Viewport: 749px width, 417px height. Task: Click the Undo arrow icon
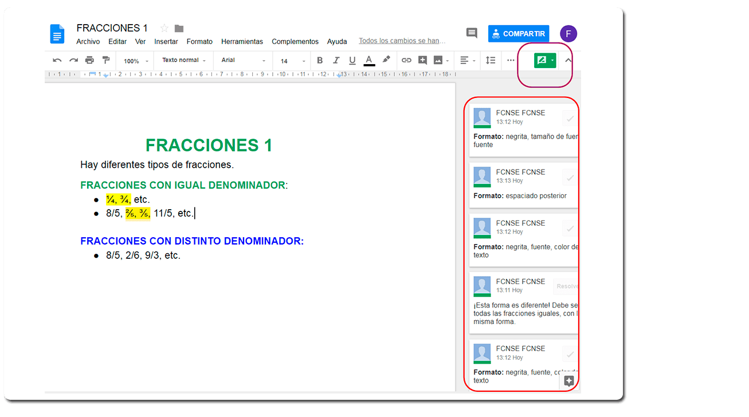click(57, 60)
